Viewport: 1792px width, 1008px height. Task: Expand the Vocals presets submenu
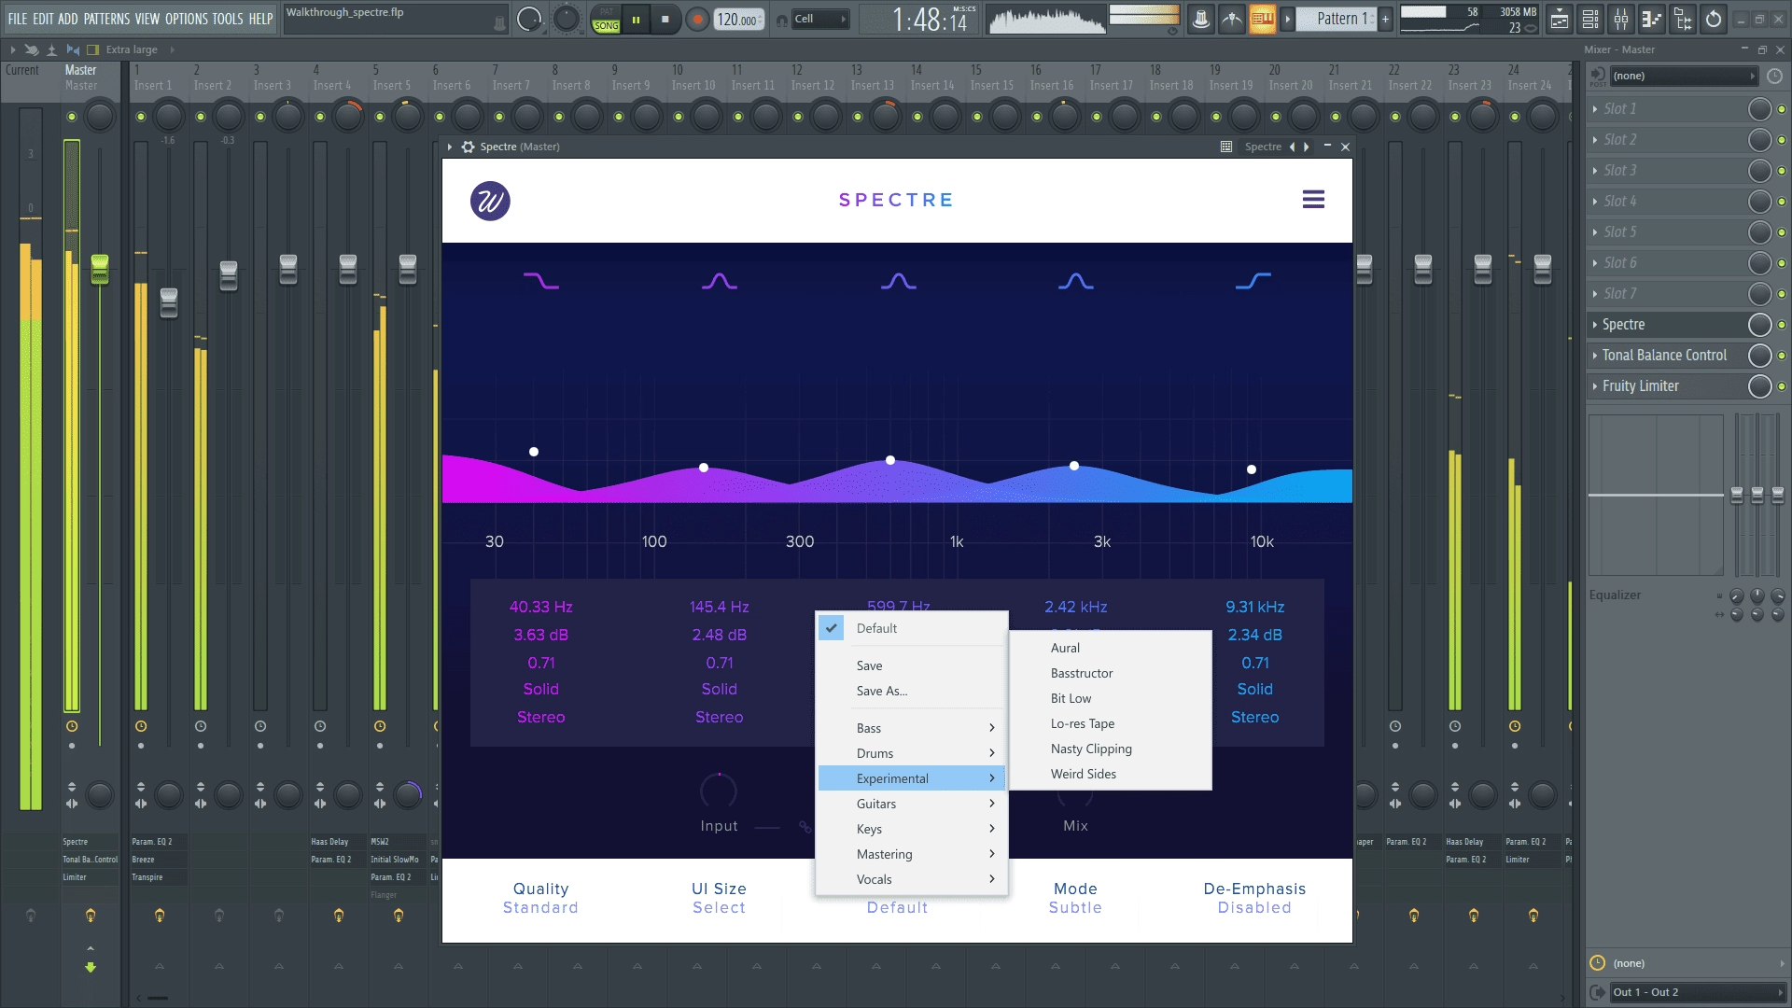911,879
